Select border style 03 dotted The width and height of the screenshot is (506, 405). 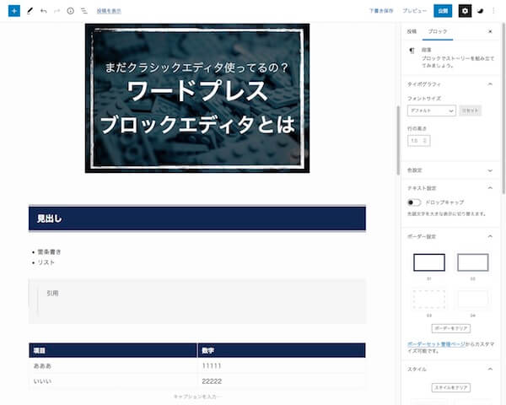click(429, 300)
